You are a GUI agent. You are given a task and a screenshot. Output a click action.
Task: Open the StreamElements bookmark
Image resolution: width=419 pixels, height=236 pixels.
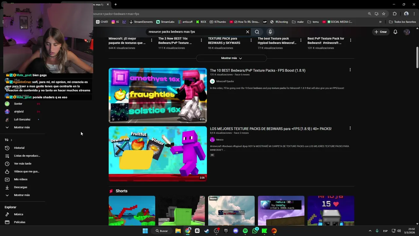(x=141, y=22)
